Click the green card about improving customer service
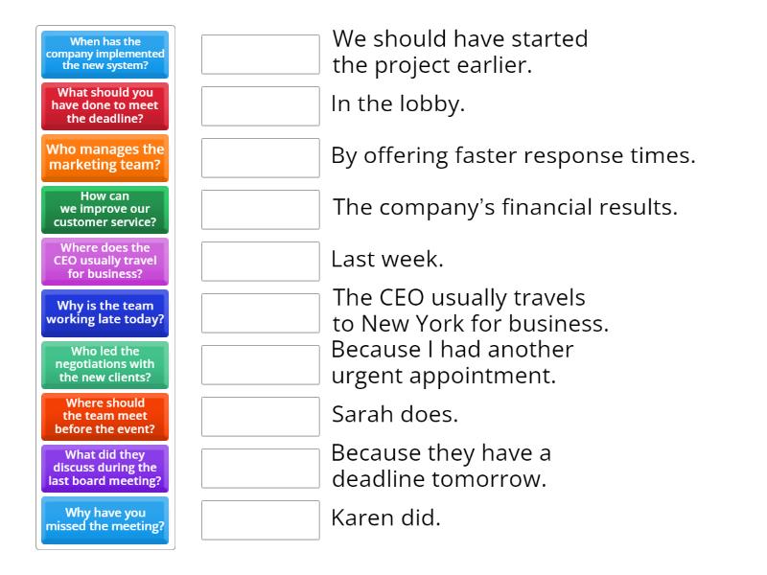Image resolution: width=767 pixels, height=575 pixels. click(x=105, y=210)
